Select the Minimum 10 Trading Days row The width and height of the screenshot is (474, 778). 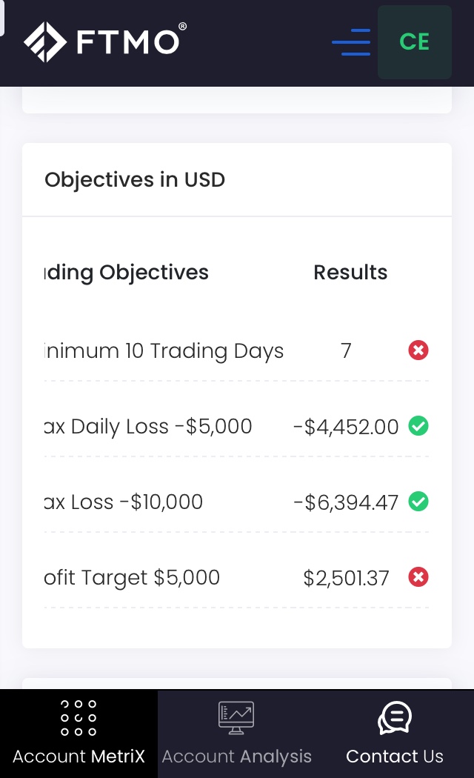(164, 350)
